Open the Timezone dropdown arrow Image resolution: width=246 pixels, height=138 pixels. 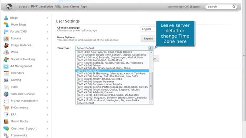pyautogui.click(x=150, y=48)
